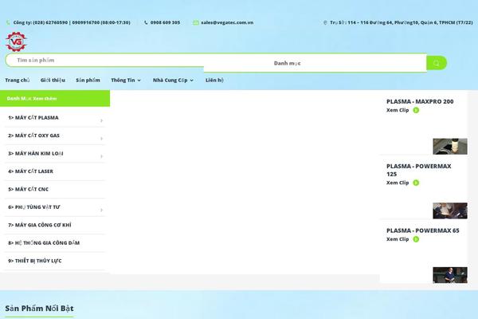478x319 pixels.
Task: Click green play icon under PLASMA - POWERMAX 65
Action: tap(416, 239)
